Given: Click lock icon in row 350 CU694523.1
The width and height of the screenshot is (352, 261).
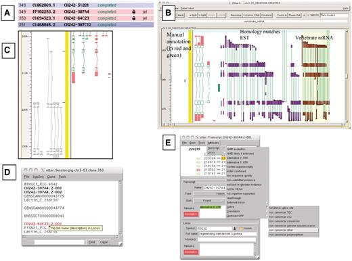Looking at the screenshot, I should pos(133,18).
